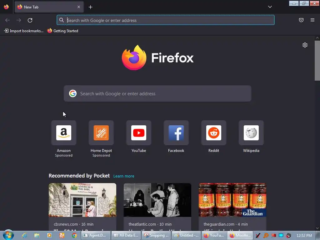The image size is (320, 240).
Task: Click the forward navigation arrow
Action: click(19, 20)
